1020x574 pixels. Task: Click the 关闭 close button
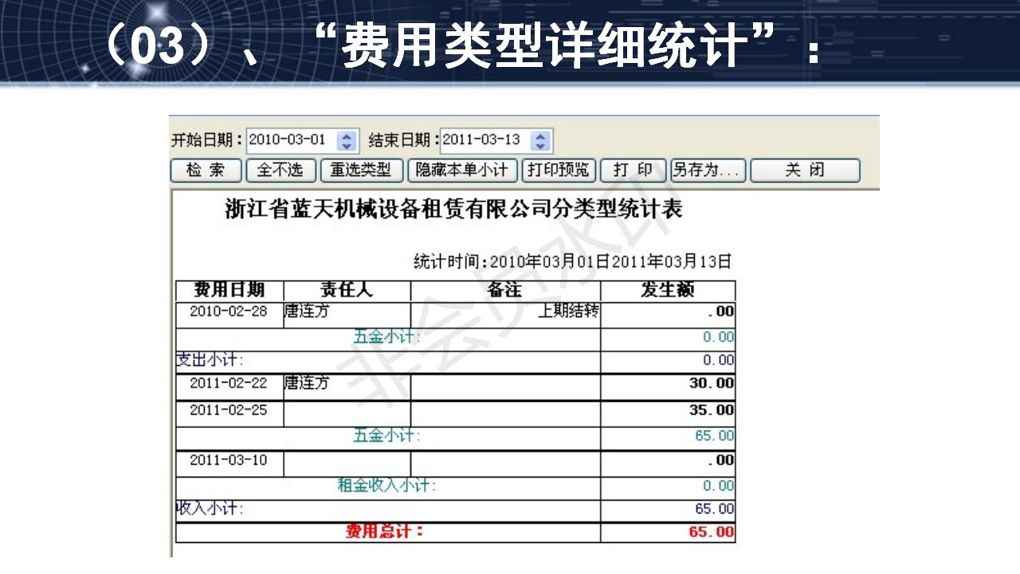click(806, 170)
